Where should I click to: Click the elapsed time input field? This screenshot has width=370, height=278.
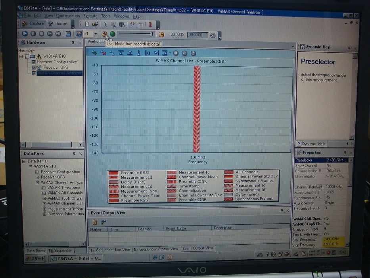pos(198,35)
